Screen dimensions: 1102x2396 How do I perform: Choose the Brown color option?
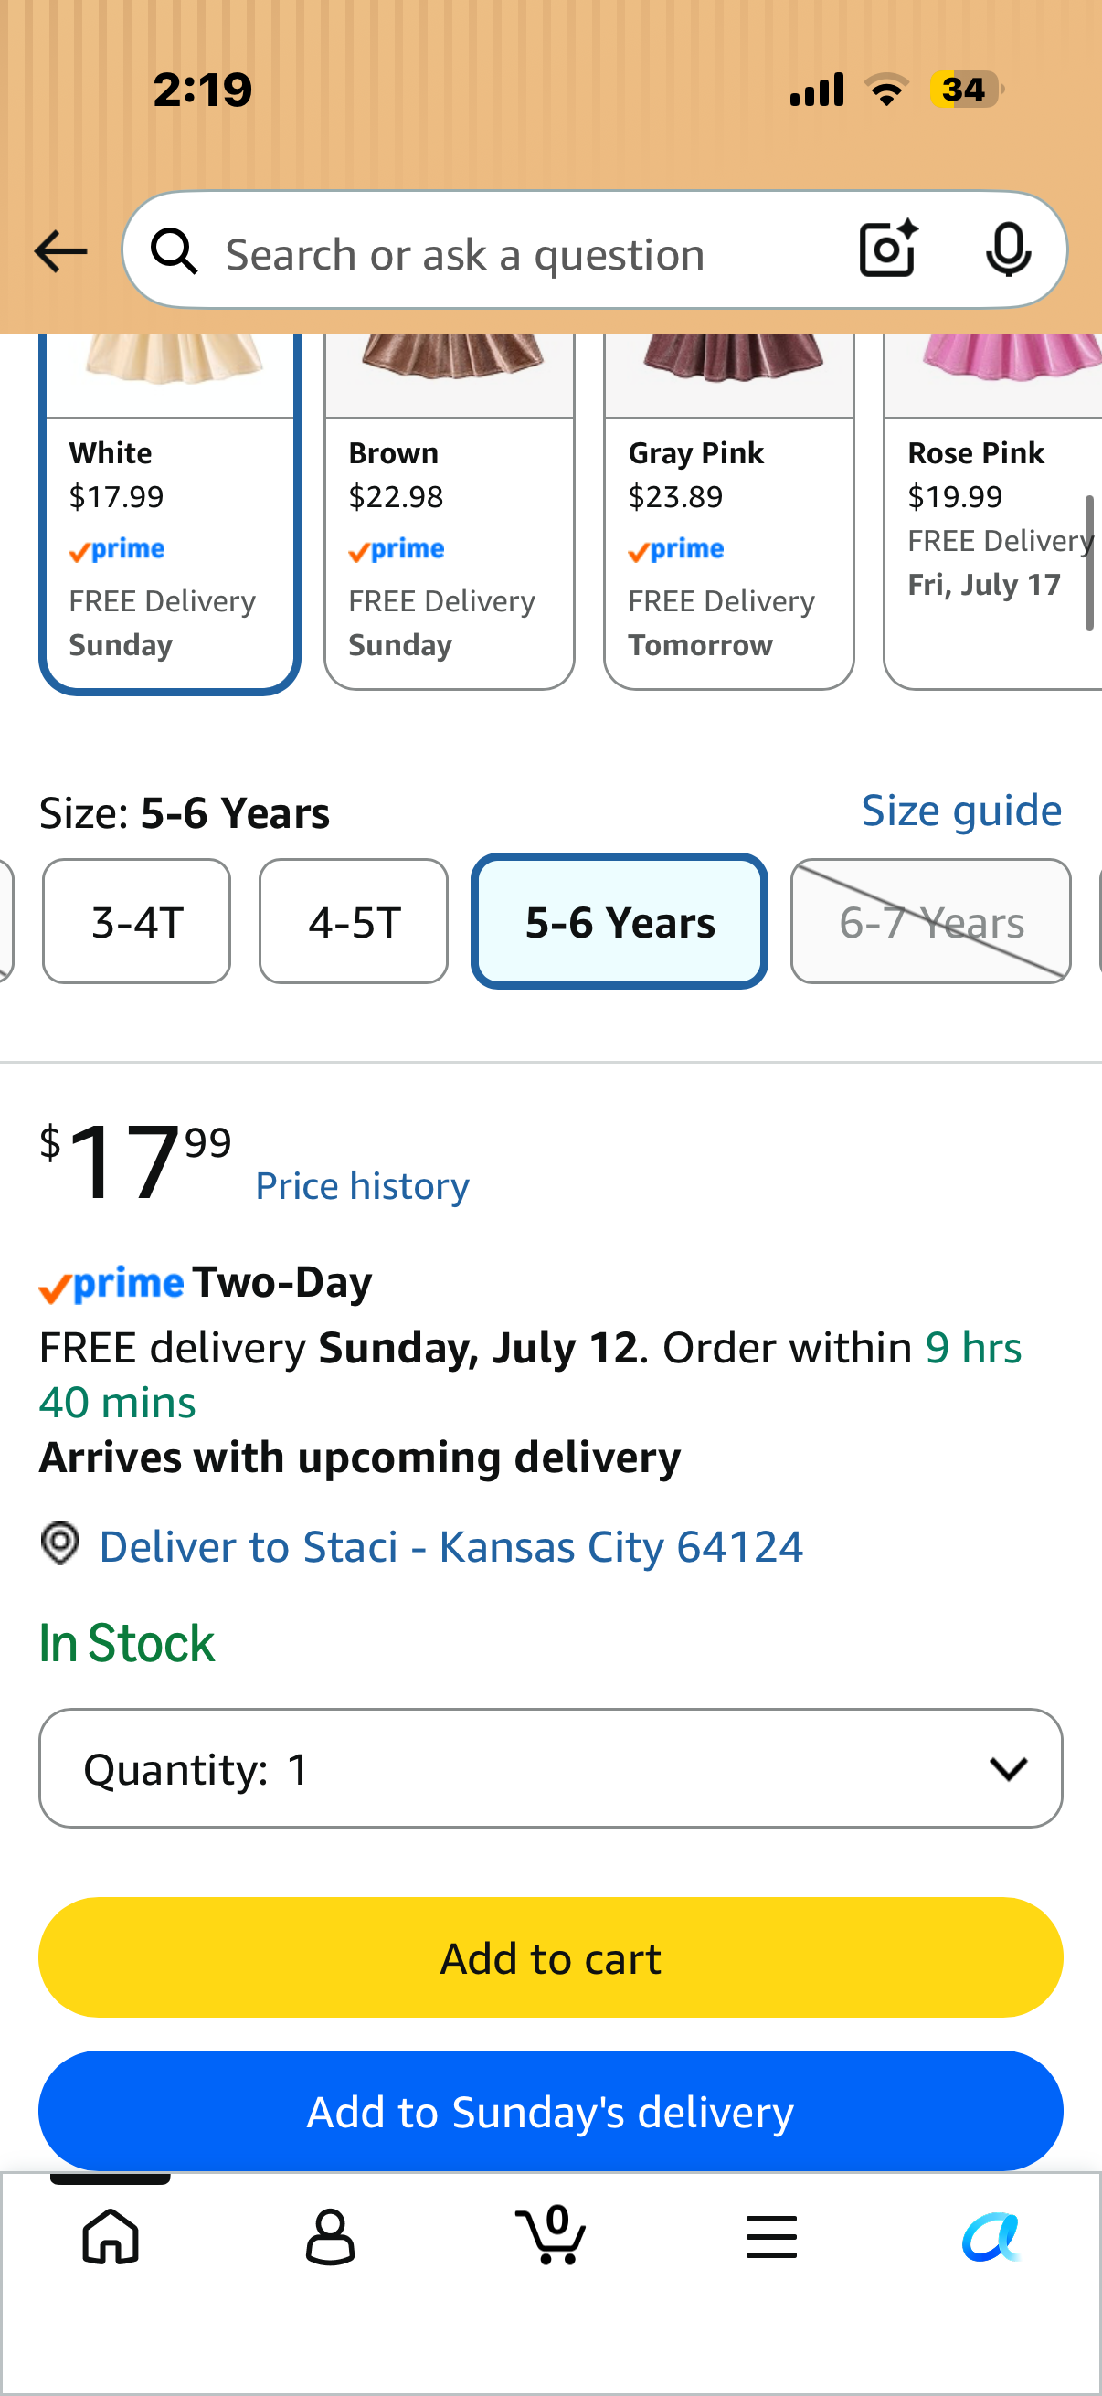coord(450,512)
